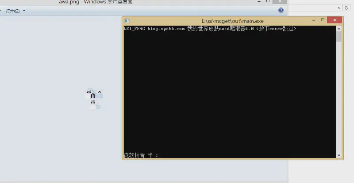This screenshot has width=354, height=183.
Task: Minimize the main.exe console window
Action: click(313, 20)
